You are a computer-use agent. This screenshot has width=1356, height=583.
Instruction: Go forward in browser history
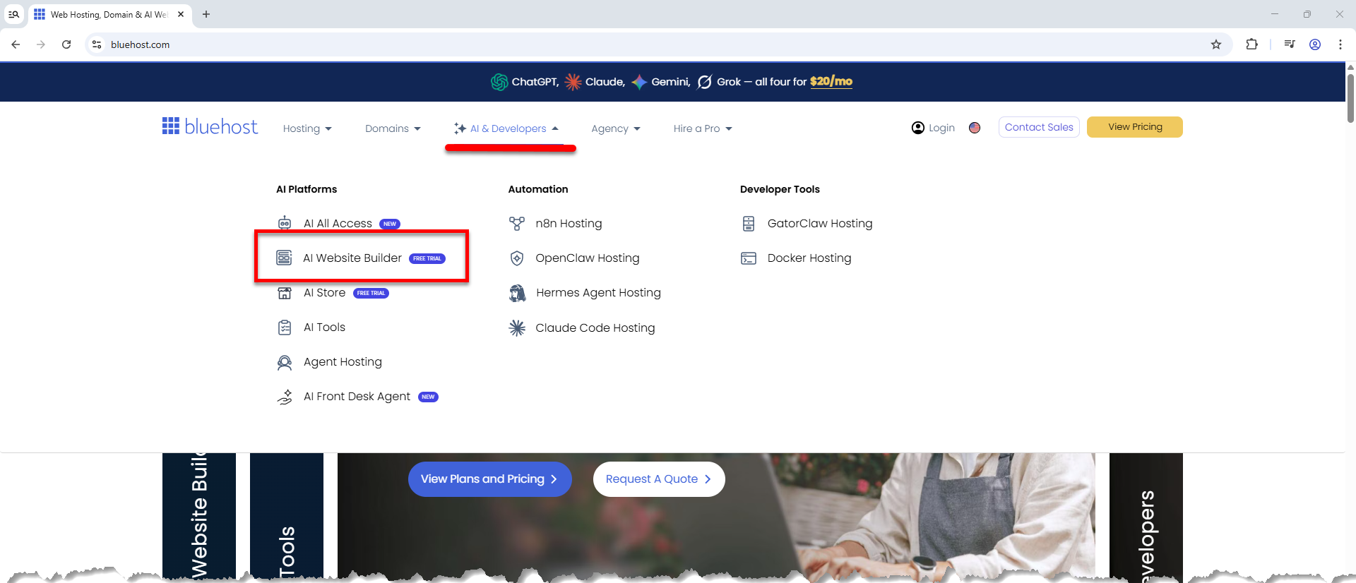tap(41, 44)
